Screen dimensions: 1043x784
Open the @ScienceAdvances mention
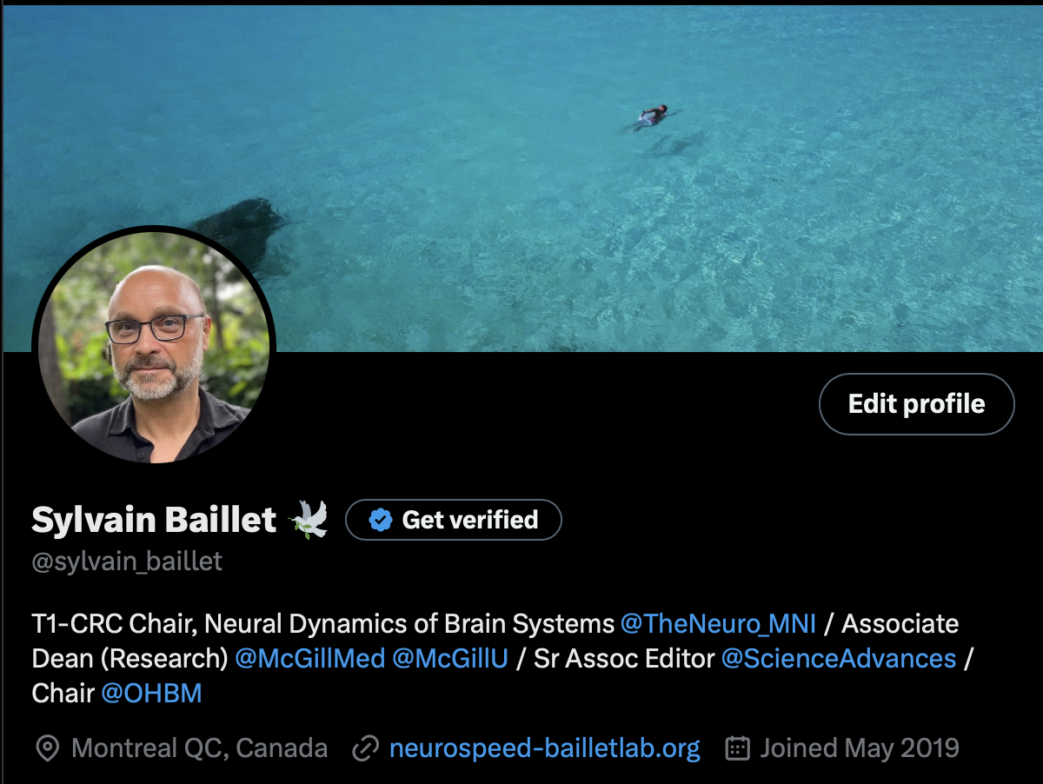coord(839,659)
